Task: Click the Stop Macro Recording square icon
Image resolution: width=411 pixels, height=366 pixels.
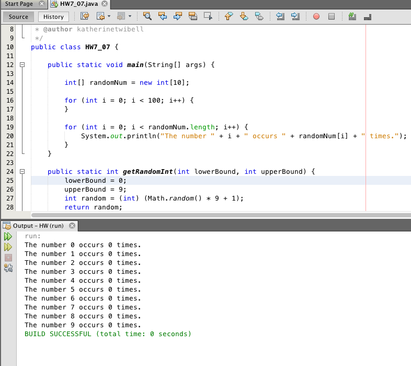Action: [x=331, y=16]
